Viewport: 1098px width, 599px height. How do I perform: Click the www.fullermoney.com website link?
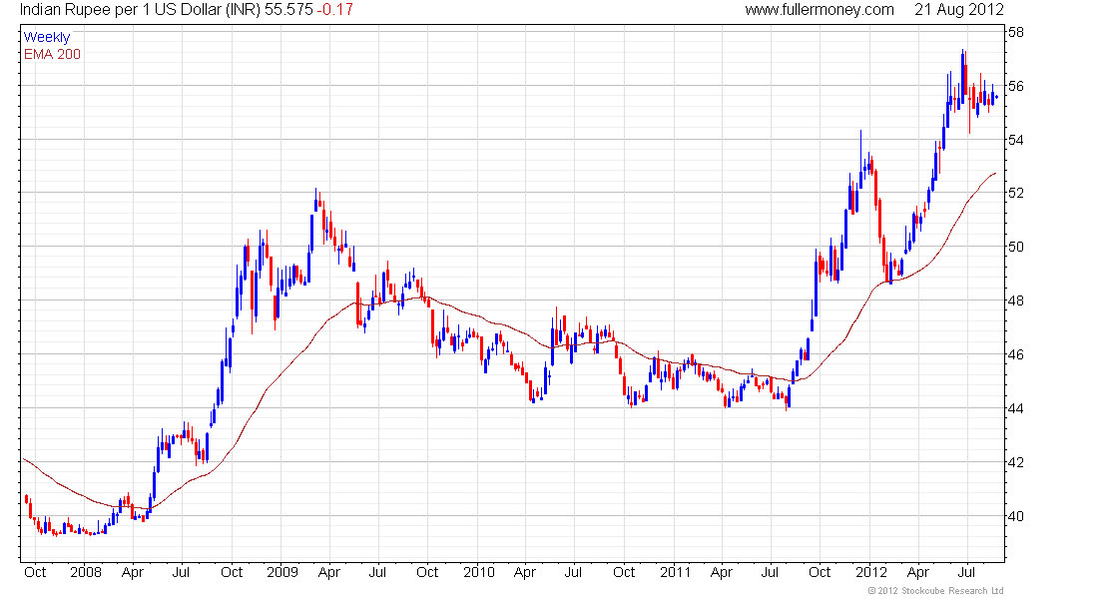820,10
